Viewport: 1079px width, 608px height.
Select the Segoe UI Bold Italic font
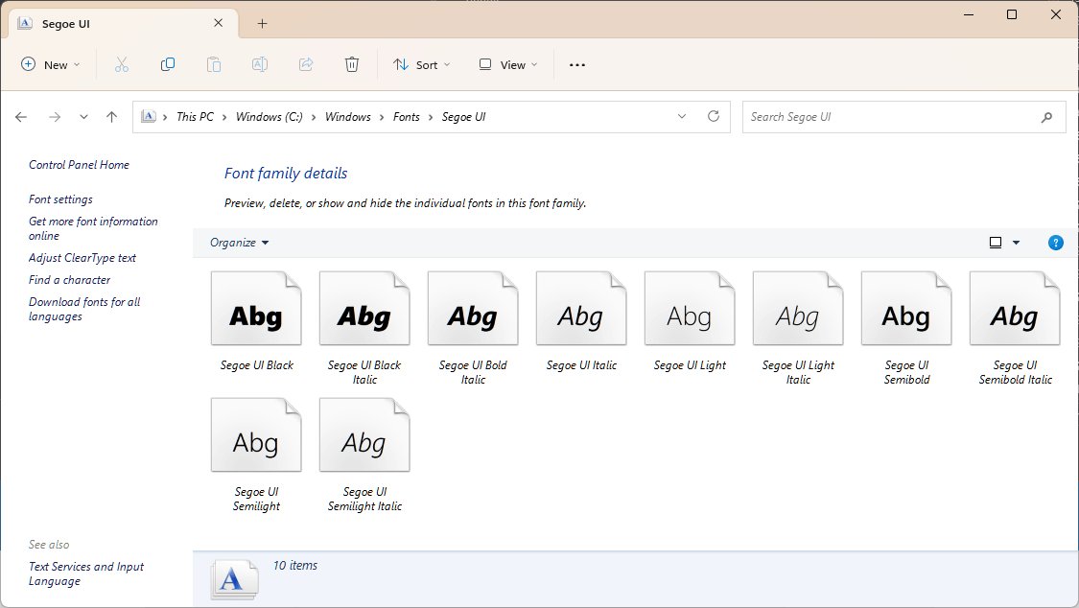pos(473,328)
